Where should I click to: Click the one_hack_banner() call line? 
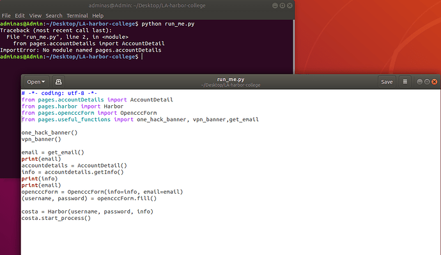click(49, 133)
